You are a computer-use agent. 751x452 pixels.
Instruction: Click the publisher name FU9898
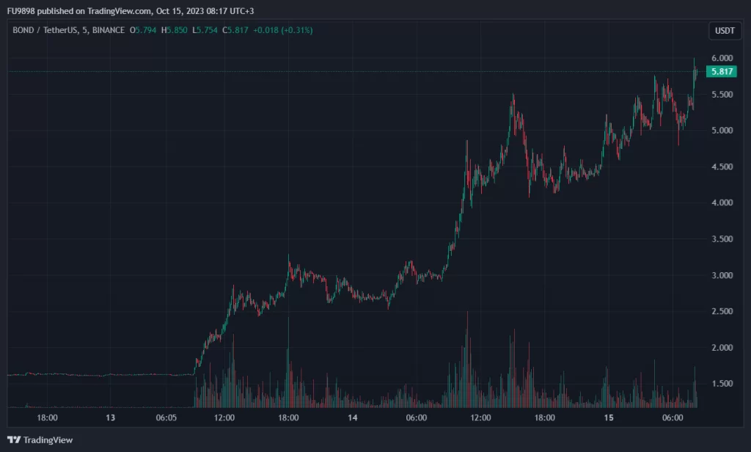pyautogui.click(x=22, y=11)
